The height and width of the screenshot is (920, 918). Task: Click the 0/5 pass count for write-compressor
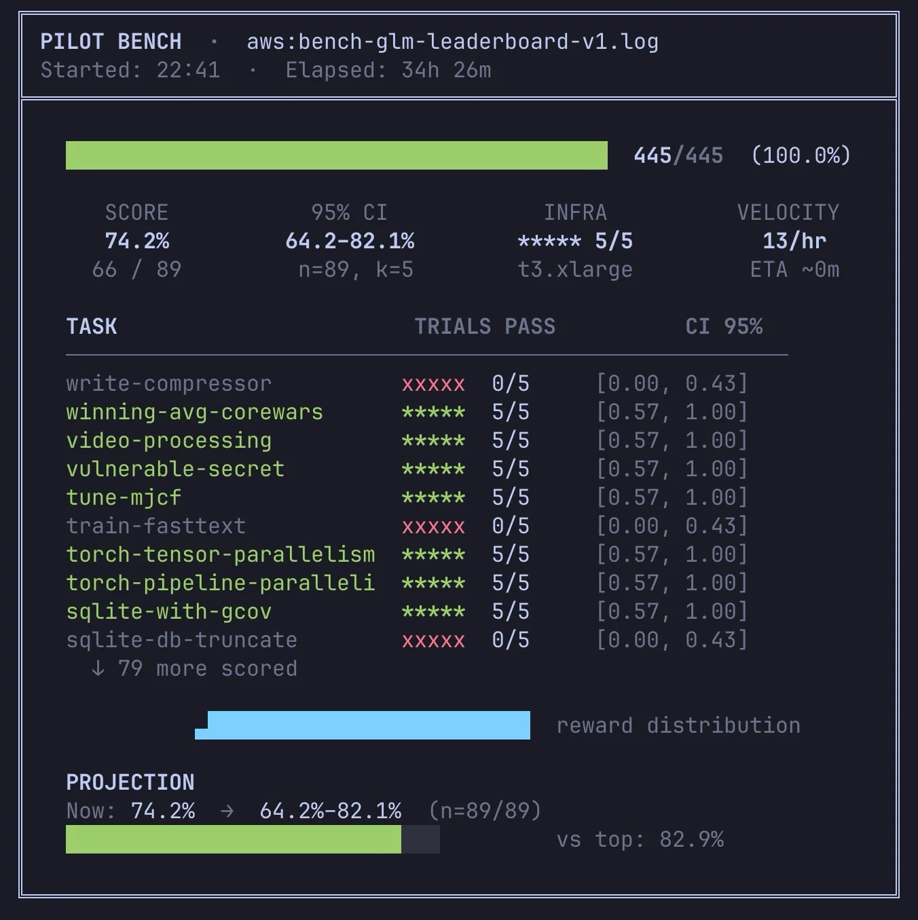pos(511,383)
